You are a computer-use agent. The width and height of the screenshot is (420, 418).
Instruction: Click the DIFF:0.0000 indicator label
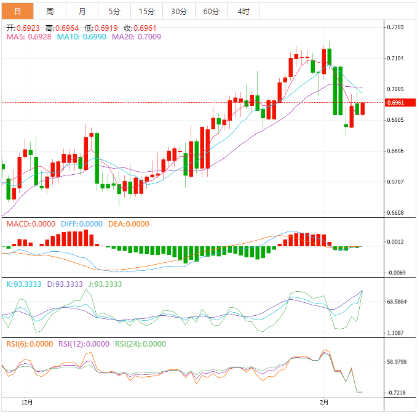pos(82,224)
